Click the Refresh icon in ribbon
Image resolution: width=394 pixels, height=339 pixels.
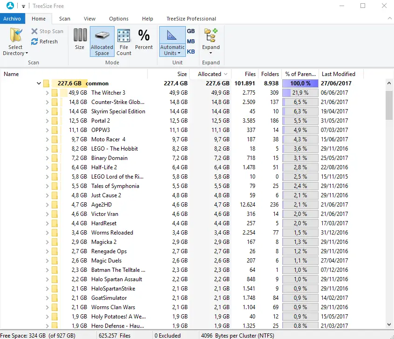pyautogui.click(x=35, y=42)
